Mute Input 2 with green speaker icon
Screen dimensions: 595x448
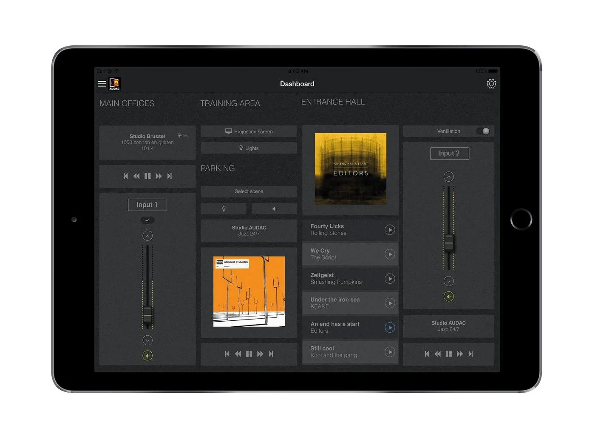coord(449,297)
